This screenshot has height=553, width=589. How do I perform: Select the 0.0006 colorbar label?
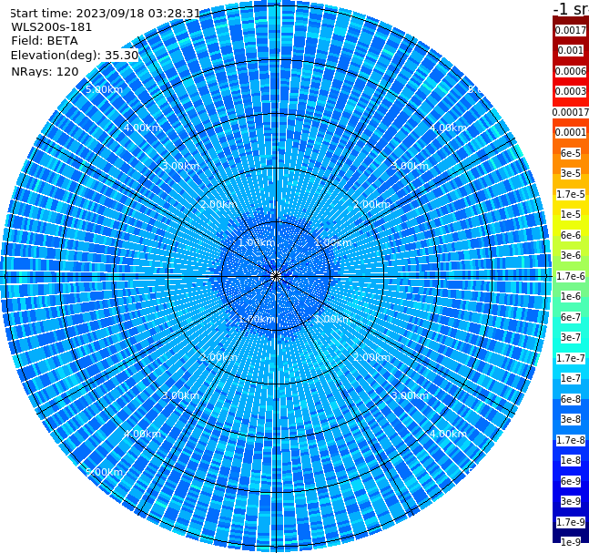[571, 71]
